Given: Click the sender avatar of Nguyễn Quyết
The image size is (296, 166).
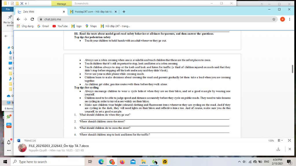Looking at the screenshot, I should point(22,148).
